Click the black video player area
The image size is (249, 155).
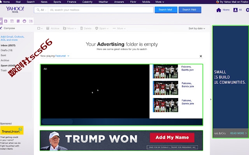click(x=95, y=91)
